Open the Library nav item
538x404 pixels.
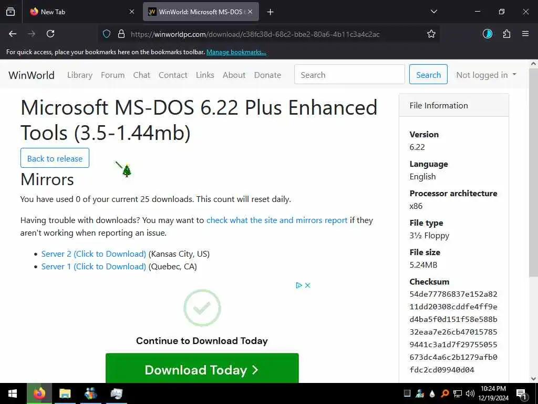(80, 75)
